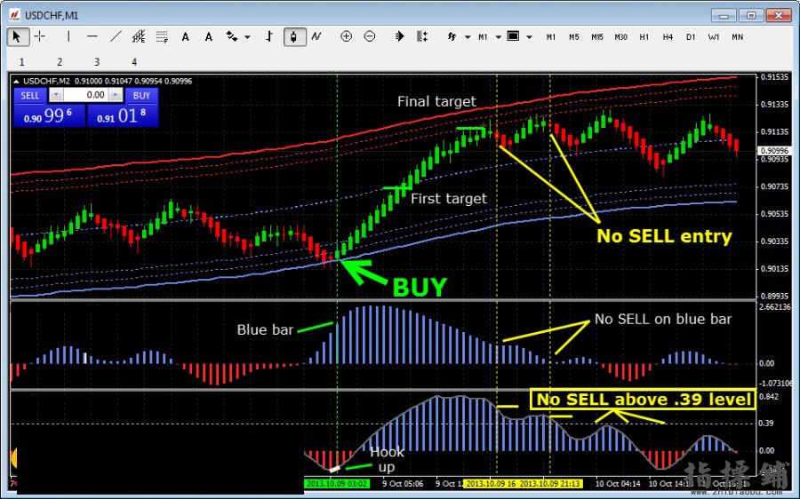Increase lot volume with up stepper
Image resolution: width=800 pixels, height=499 pixels.
tap(116, 95)
